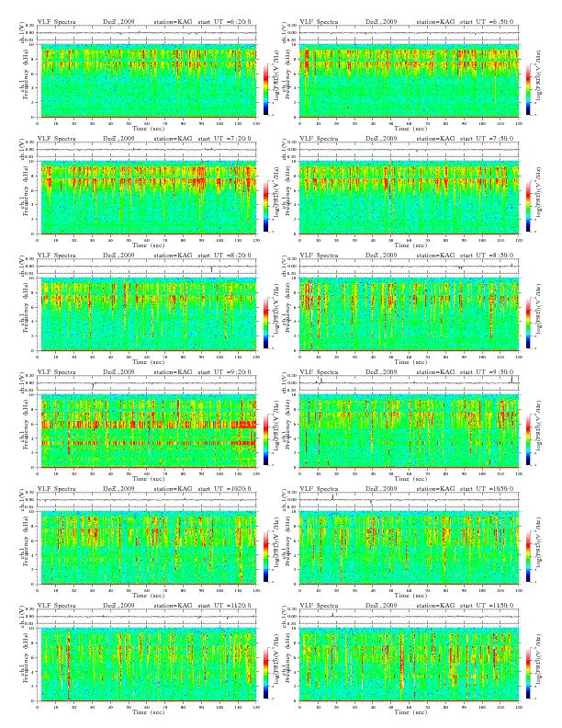Select the spectrogram starting UT 8:20:0
Viewport: 562px width, 728px height.
tap(147, 313)
